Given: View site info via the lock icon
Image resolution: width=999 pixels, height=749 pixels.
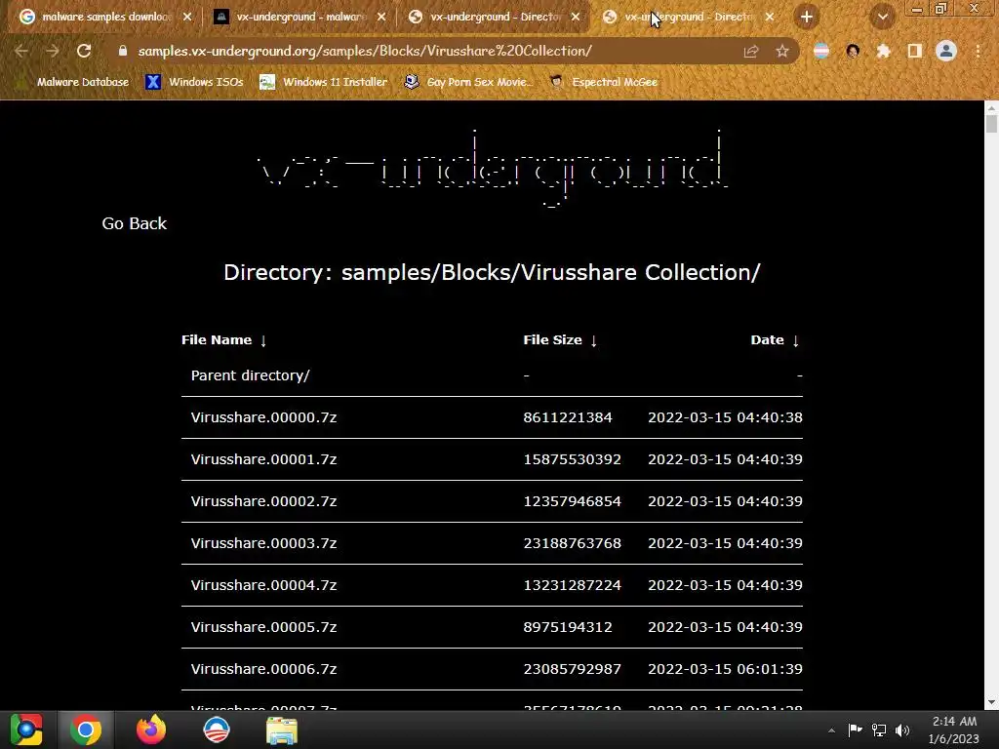Looking at the screenshot, I should tap(123, 51).
